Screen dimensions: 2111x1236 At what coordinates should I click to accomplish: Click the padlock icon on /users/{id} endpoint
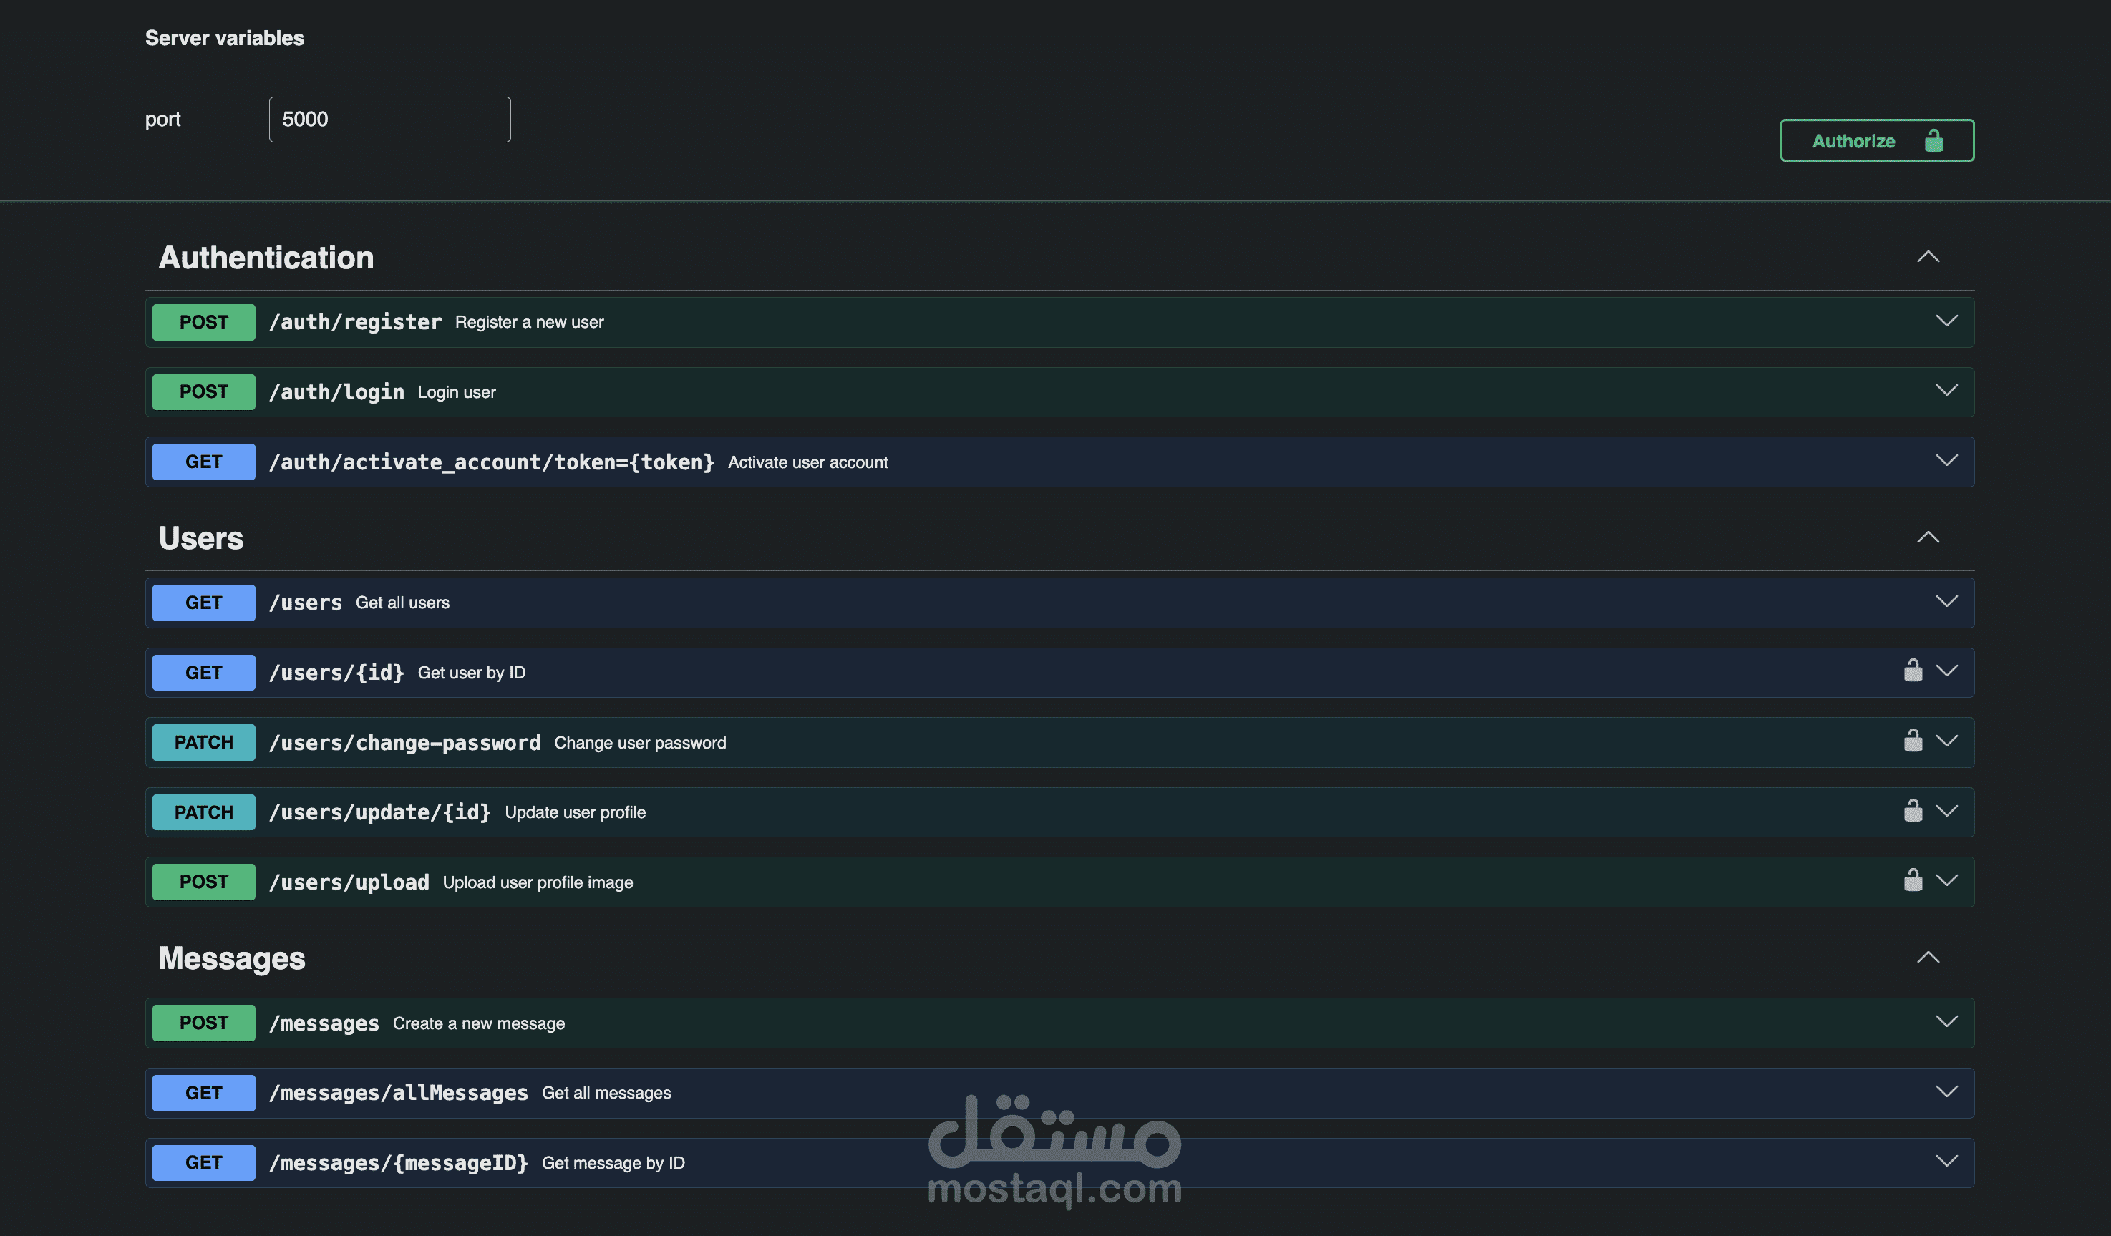(x=1913, y=670)
